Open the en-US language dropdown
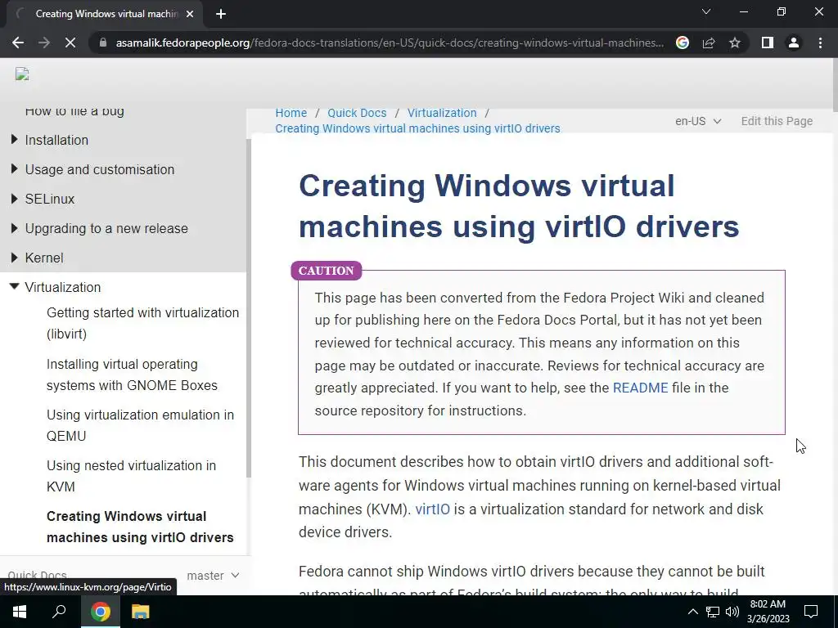838x628 pixels. point(698,121)
